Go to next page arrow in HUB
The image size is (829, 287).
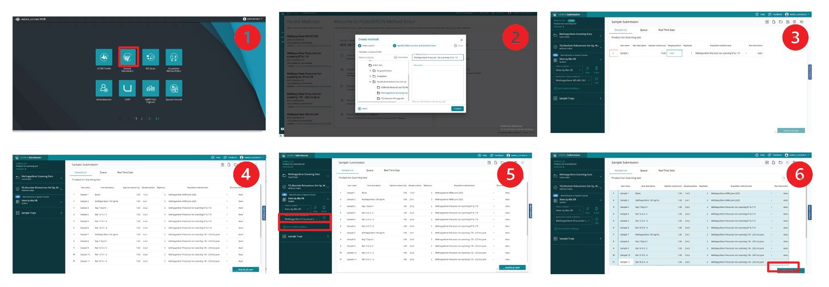point(149,118)
